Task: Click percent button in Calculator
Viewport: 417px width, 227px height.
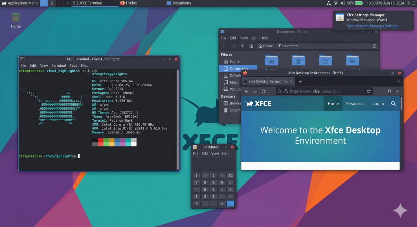Action: click(222, 182)
